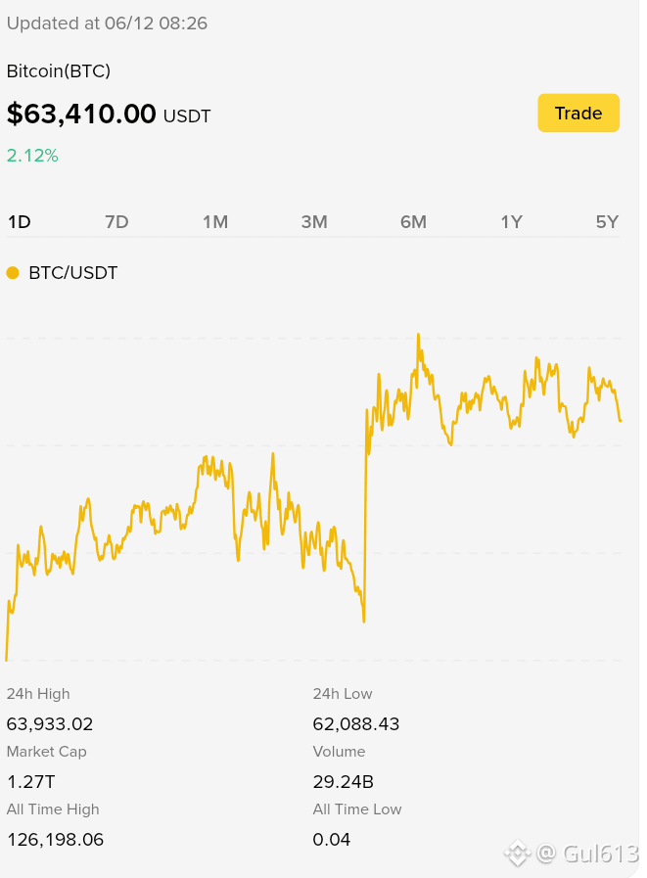Select the 1Y time range tab
The width and height of the screenshot is (647, 878).
coord(511,222)
